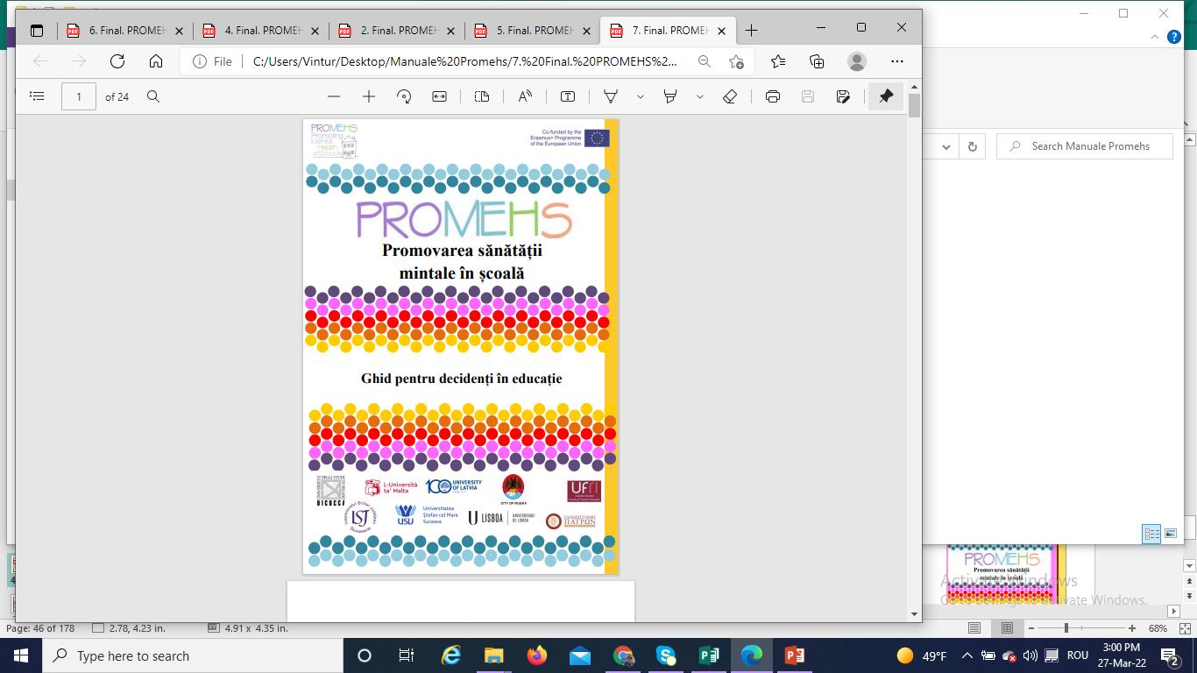Unpin the PDF toolbar

(886, 96)
